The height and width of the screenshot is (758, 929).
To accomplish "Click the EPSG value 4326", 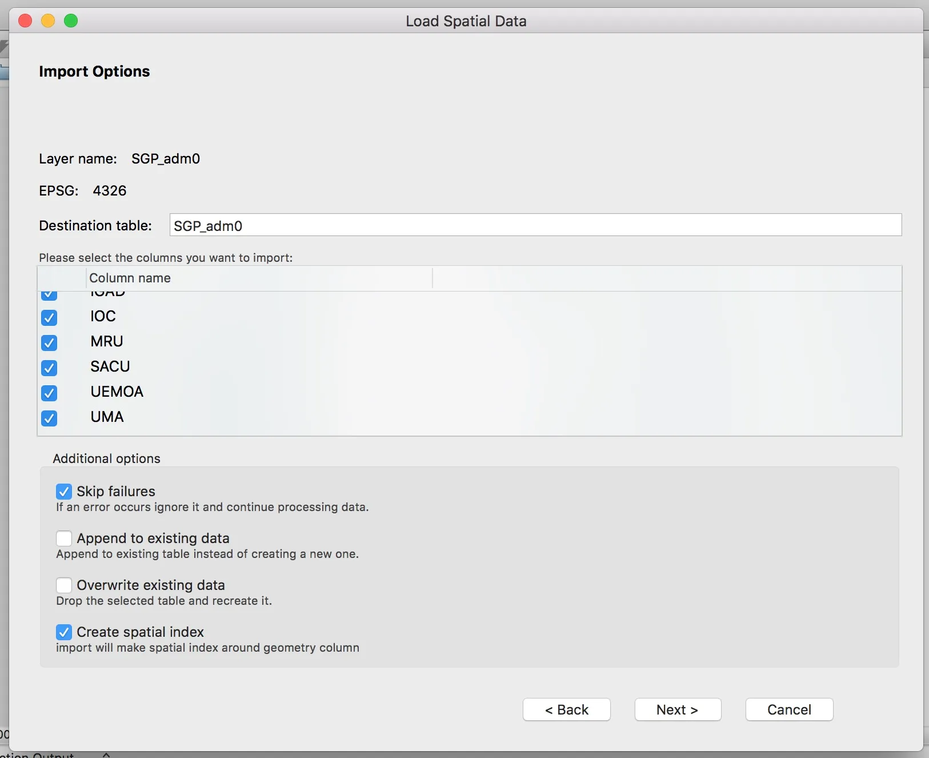I will 110,190.
